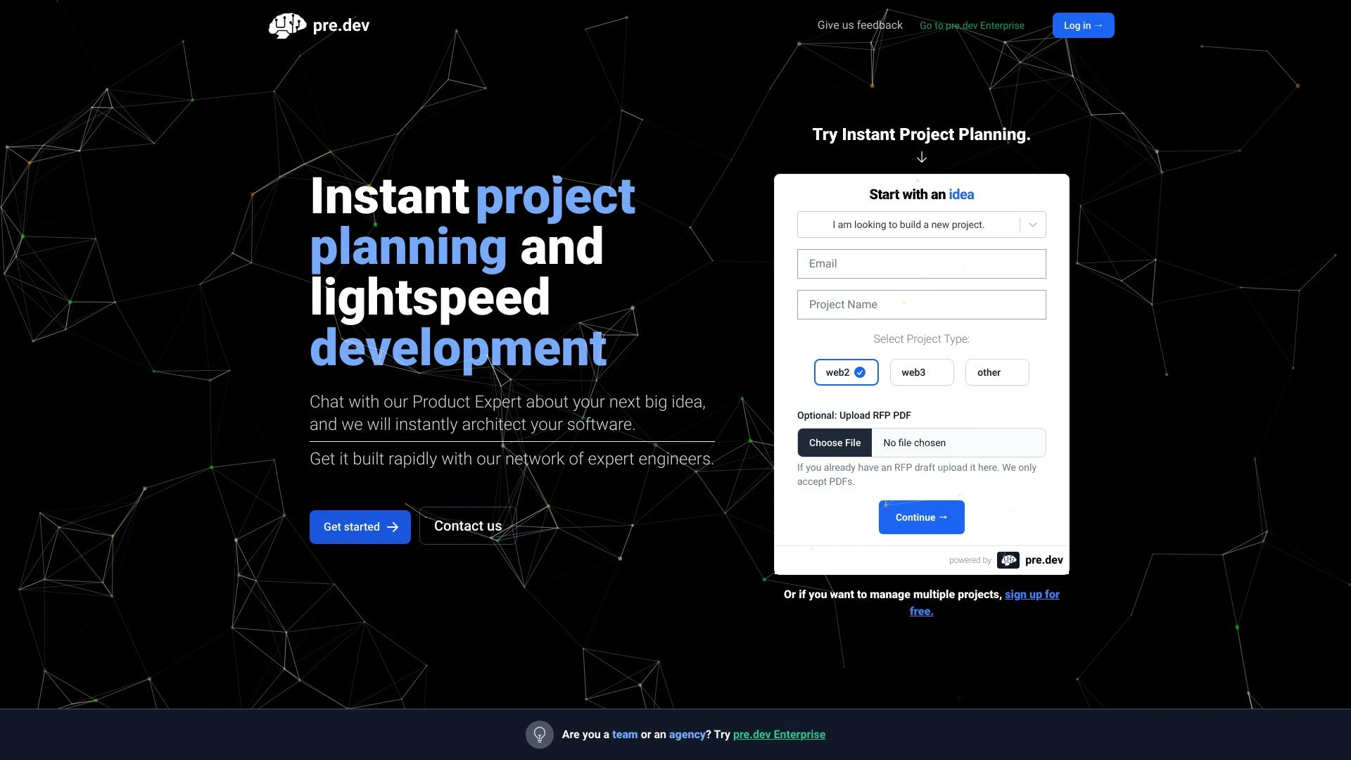Click the pre.dev powered-by logo icon
Screen dimensions: 1351x760
tap(1008, 560)
